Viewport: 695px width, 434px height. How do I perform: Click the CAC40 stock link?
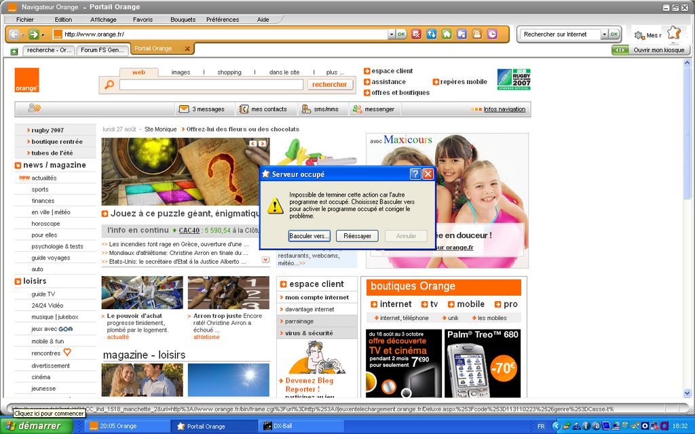coord(189,231)
